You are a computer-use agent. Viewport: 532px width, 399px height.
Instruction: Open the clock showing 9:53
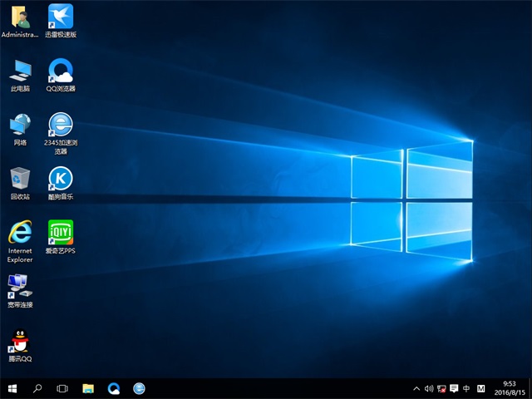coord(509,388)
